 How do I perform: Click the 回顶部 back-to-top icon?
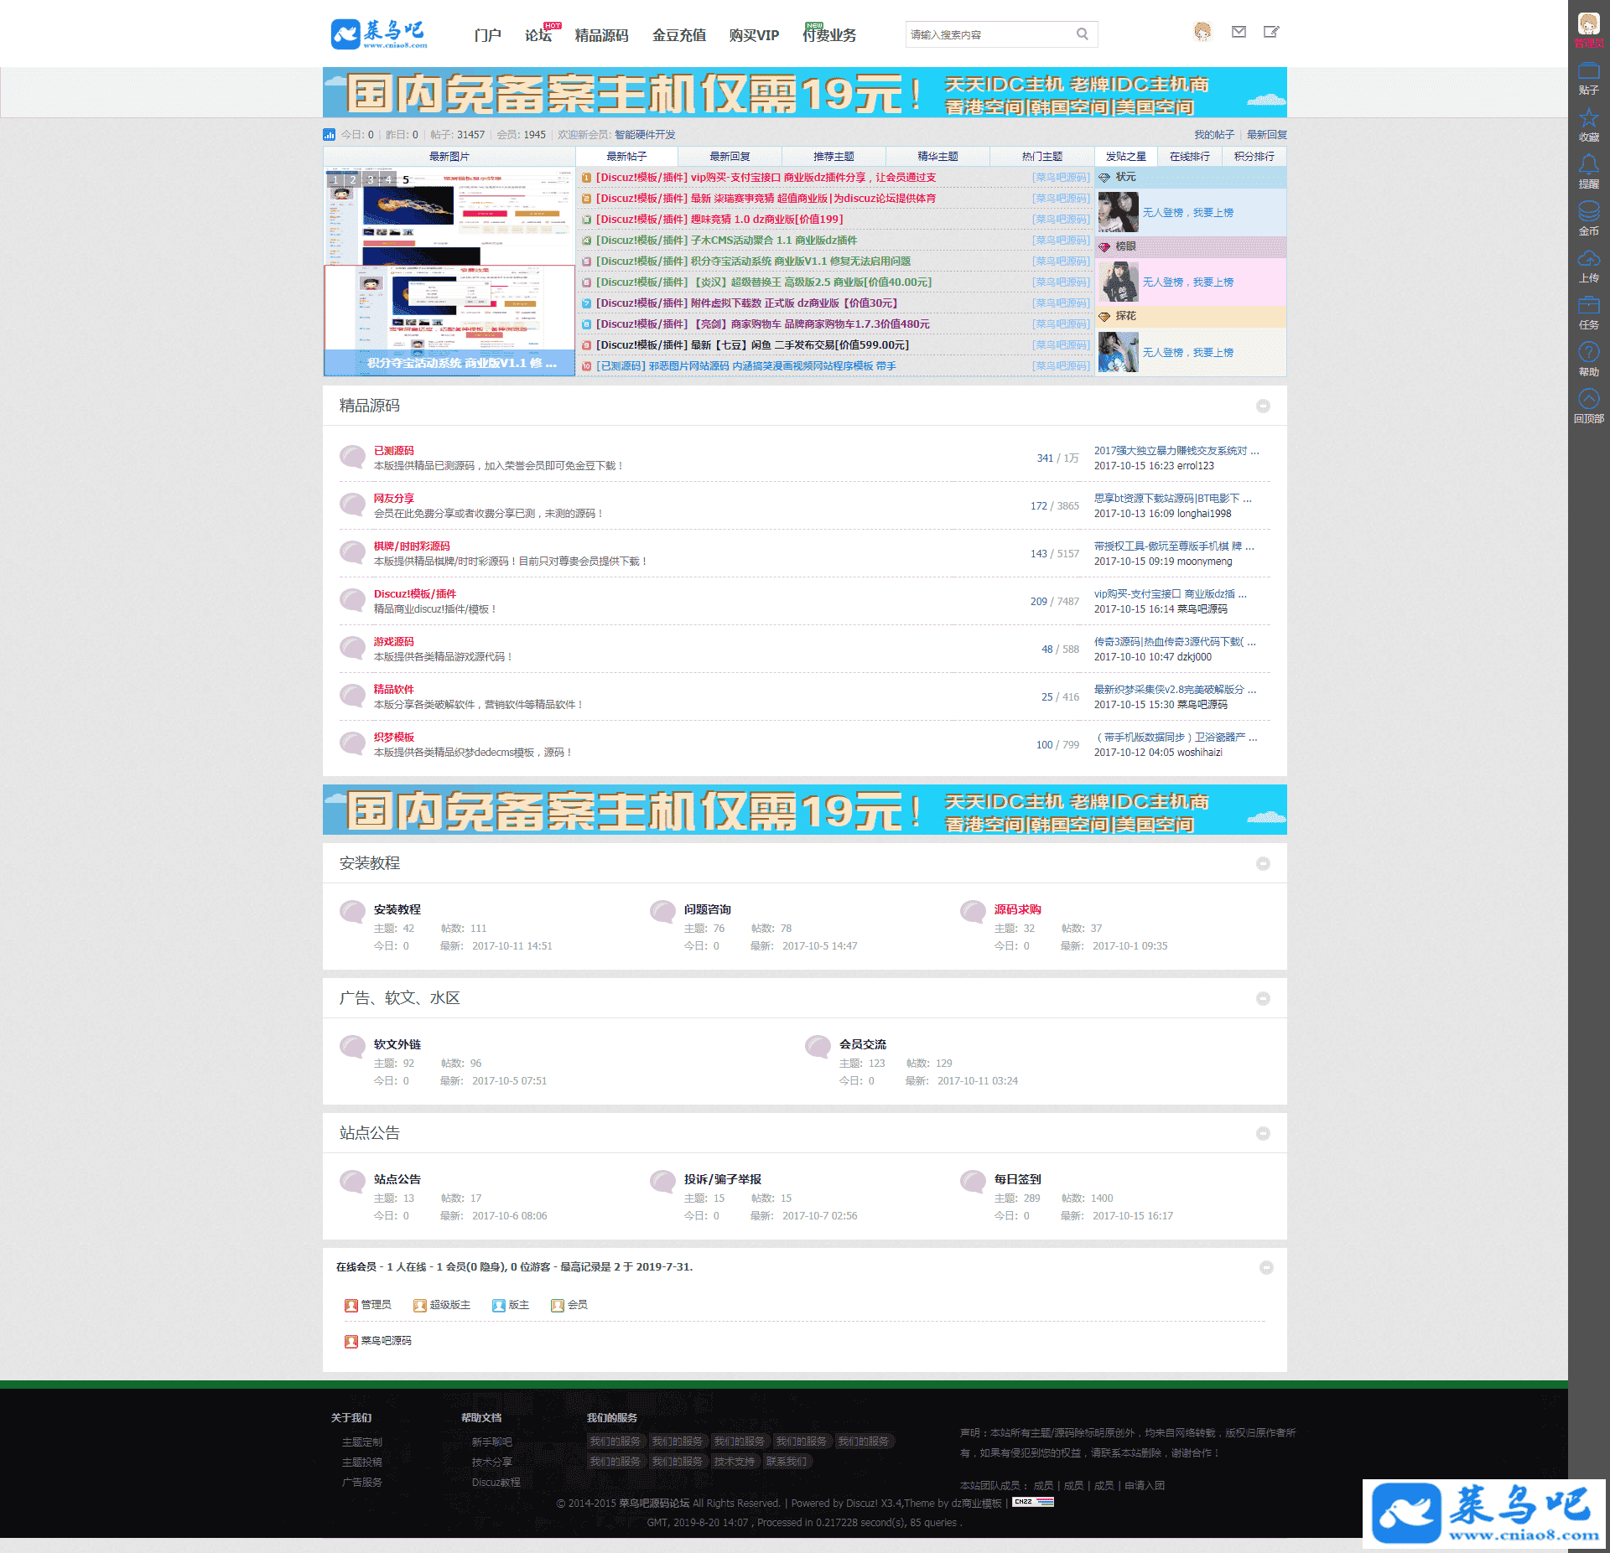click(1588, 401)
